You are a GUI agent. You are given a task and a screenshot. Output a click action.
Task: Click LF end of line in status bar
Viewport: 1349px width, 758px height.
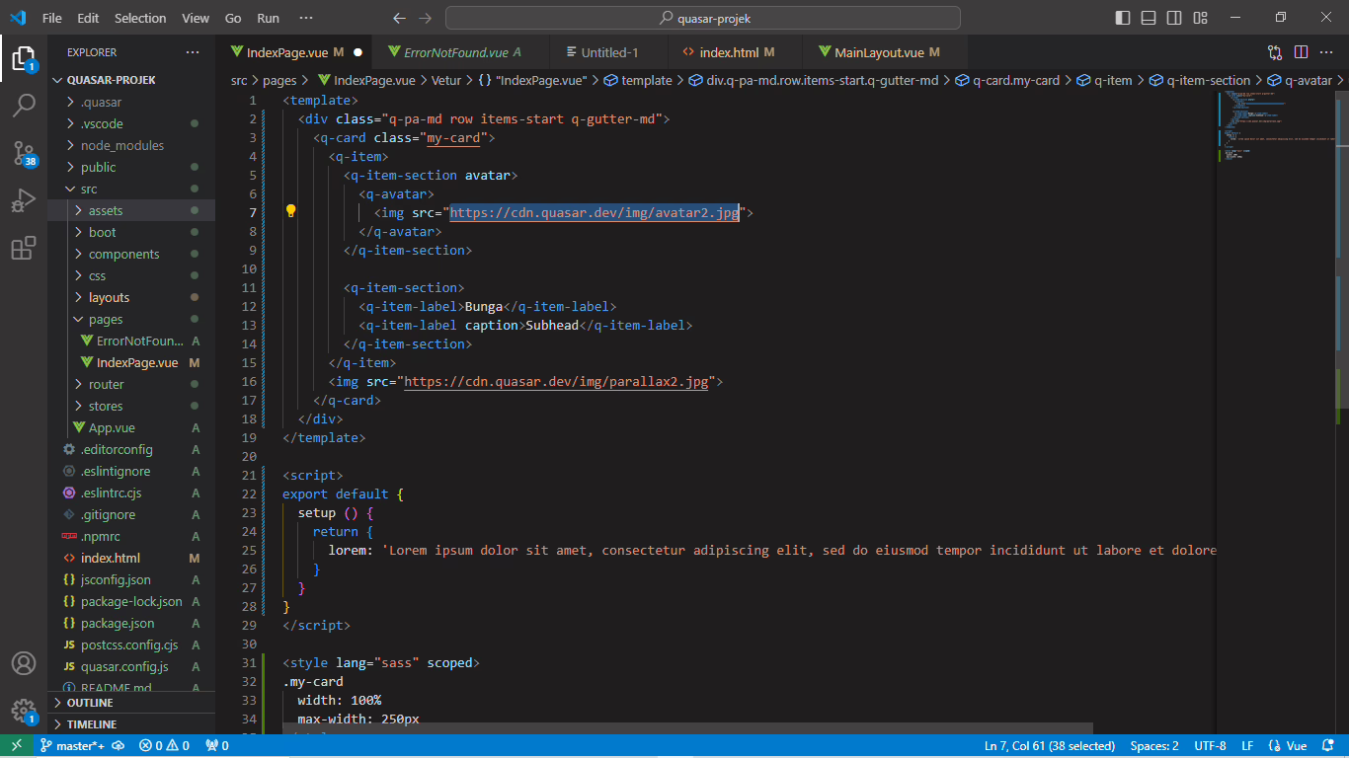pyautogui.click(x=1247, y=746)
